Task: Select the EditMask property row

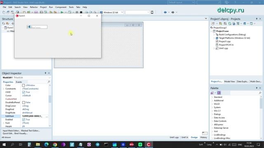Action: [25, 116]
